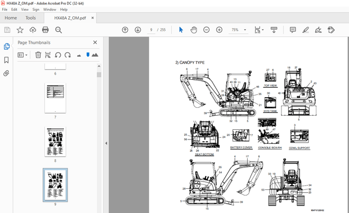Open the Edit menu
The image size is (349, 213).
(x=14, y=10)
